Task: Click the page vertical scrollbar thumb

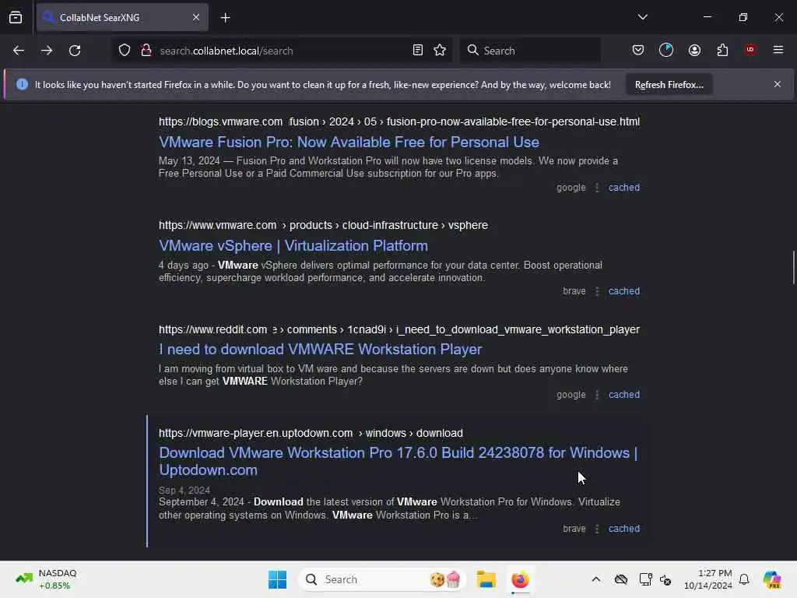Action: pyautogui.click(x=793, y=267)
